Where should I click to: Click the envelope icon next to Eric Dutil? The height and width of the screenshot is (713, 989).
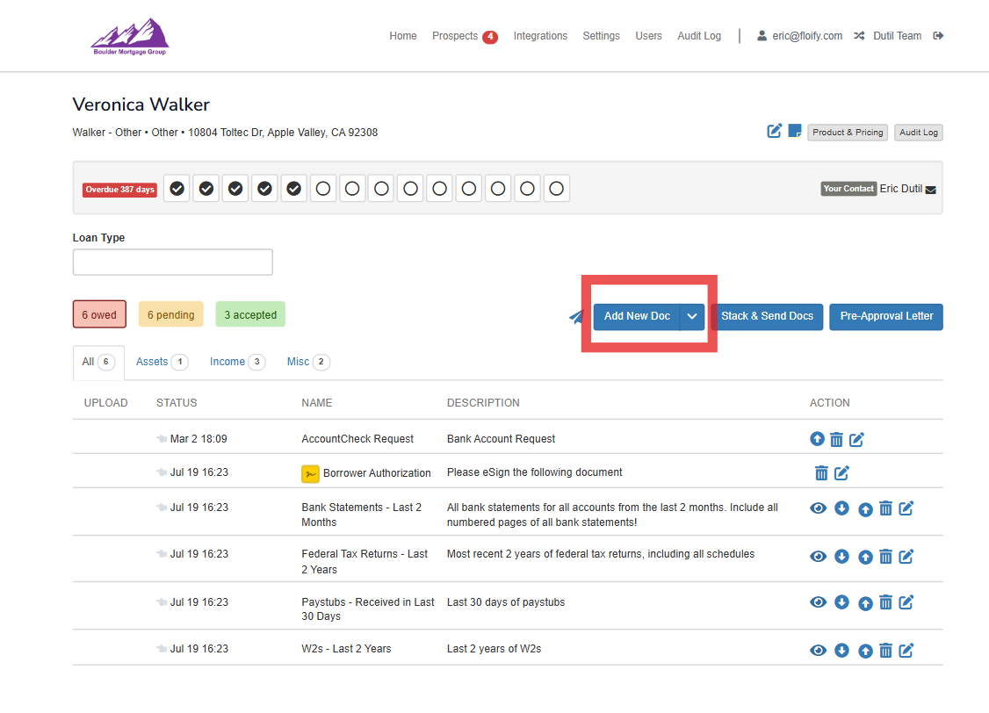click(931, 190)
